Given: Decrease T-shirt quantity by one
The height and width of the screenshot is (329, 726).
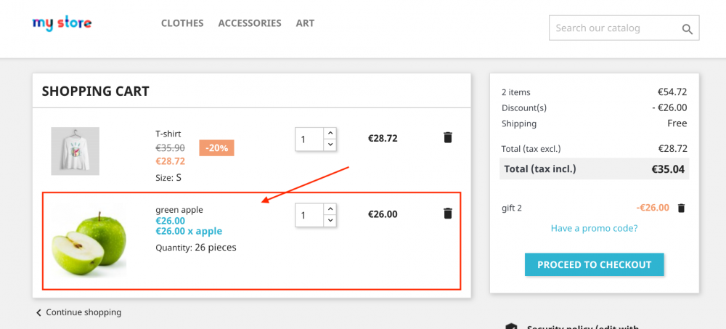Looking at the screenshot, I should click(x=330, y=145).
